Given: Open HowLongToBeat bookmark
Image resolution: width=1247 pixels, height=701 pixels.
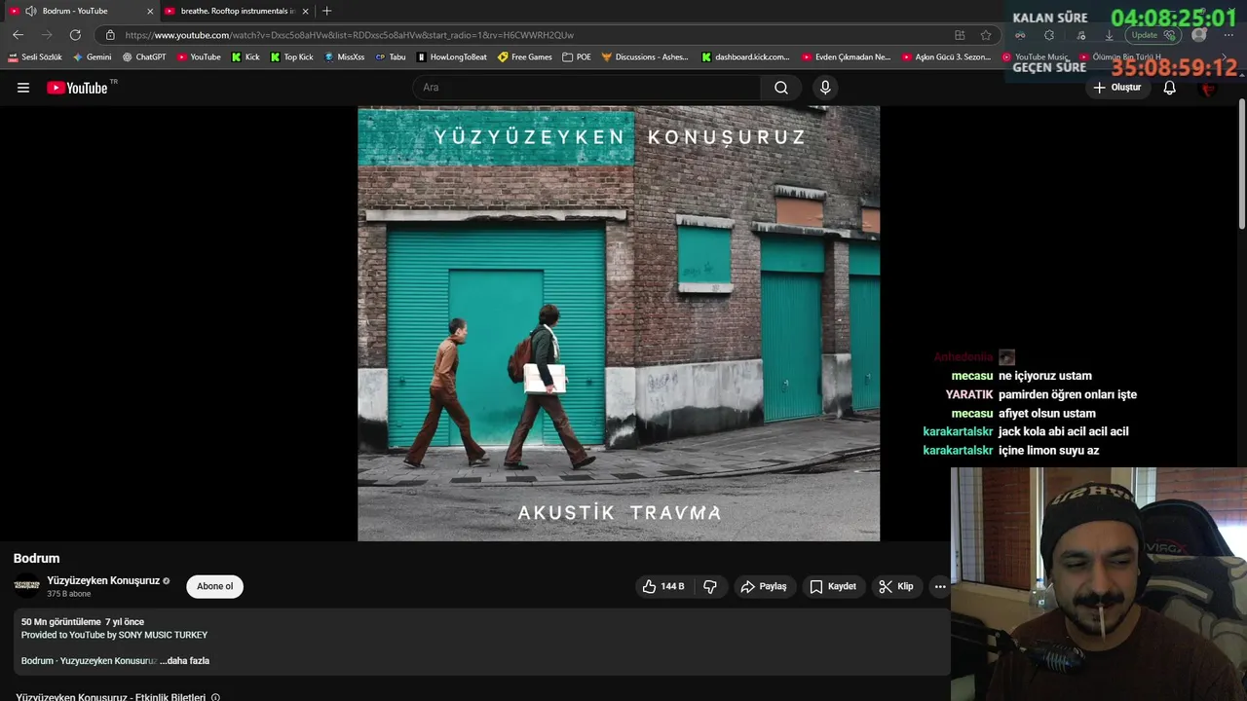Looking at the screenshot, I should (452, 57).
